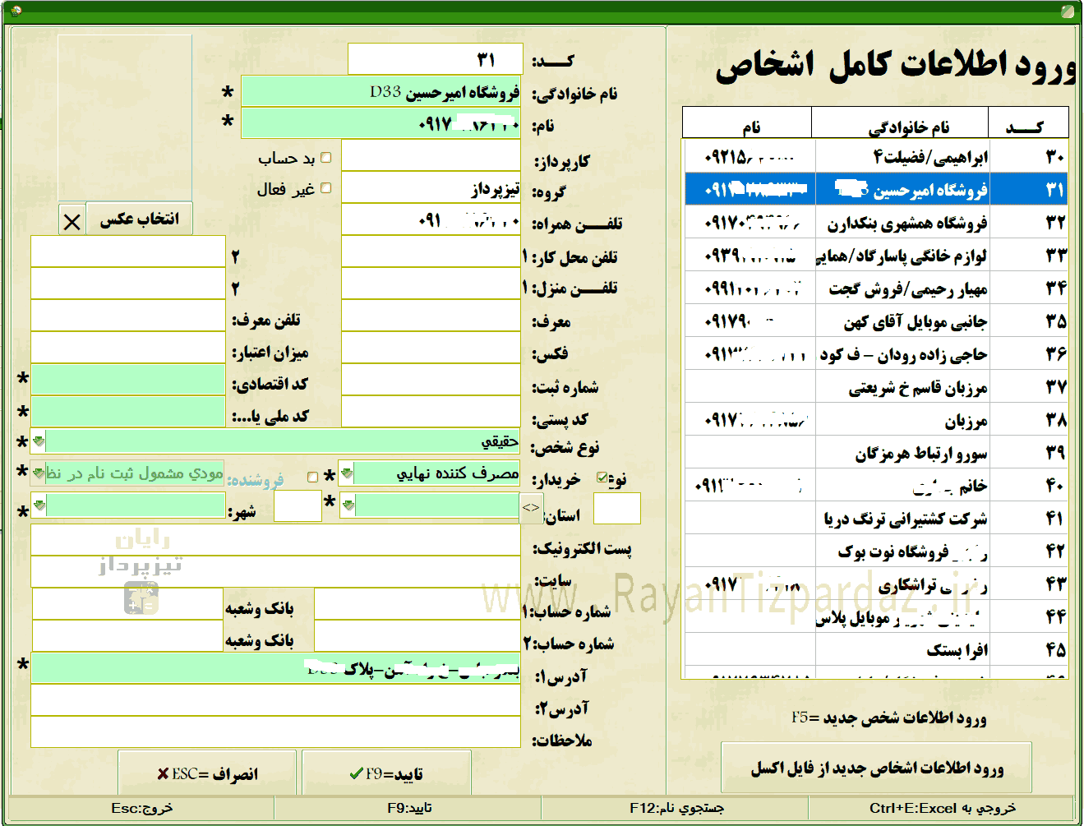Click the کارپرداز input field

tap(431, 156)
